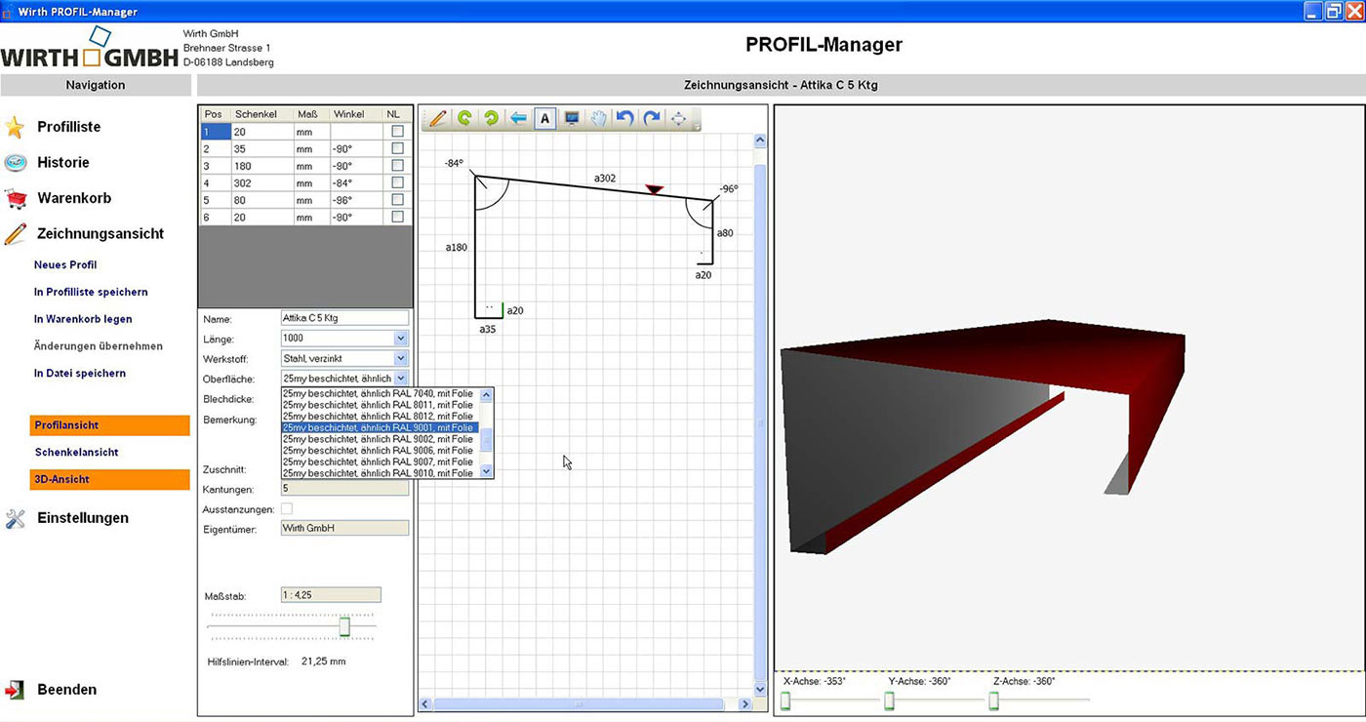Click the Neues Profil link
1366x722 pixels.
tap(65, 265)
